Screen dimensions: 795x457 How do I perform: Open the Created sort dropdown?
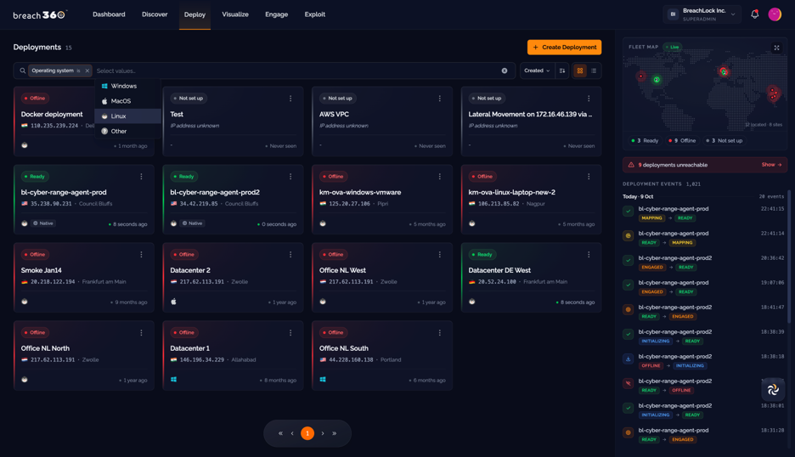(537, 71)
